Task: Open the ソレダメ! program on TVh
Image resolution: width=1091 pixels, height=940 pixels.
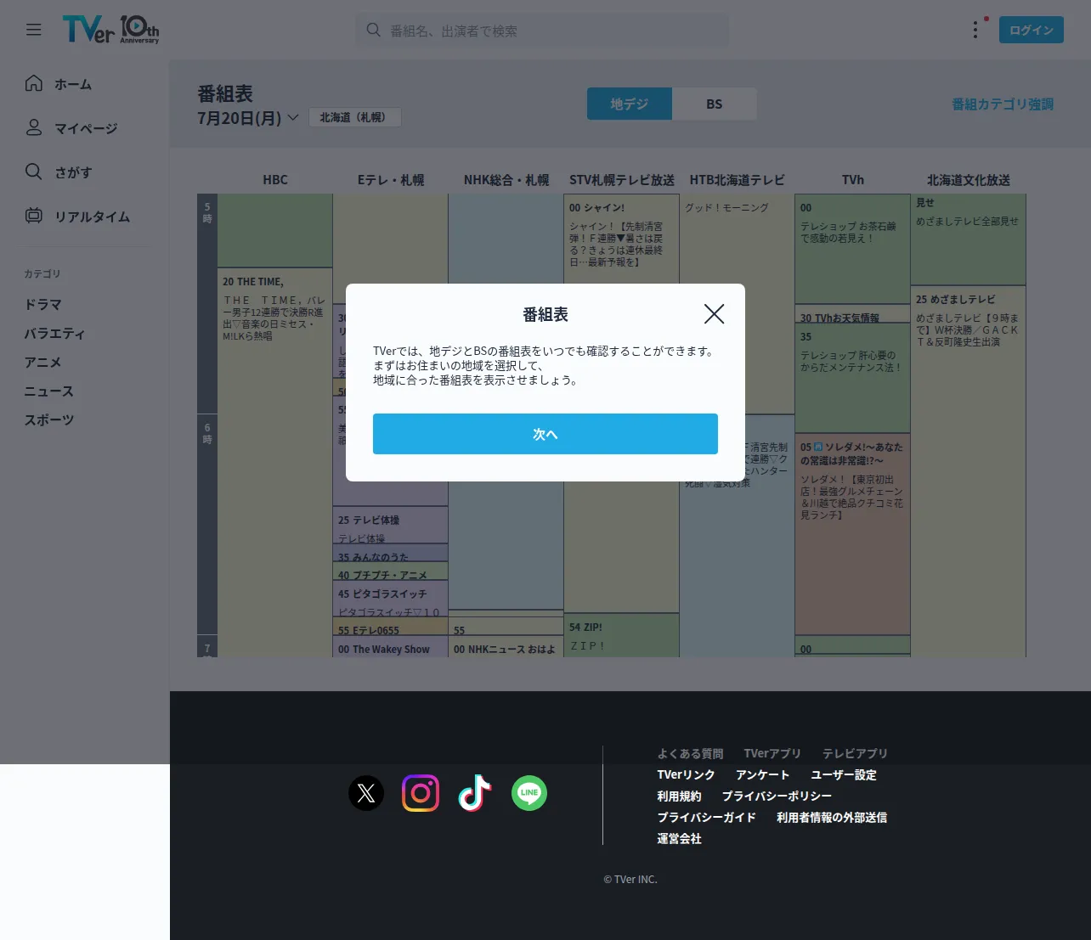Action: point(853,533)
